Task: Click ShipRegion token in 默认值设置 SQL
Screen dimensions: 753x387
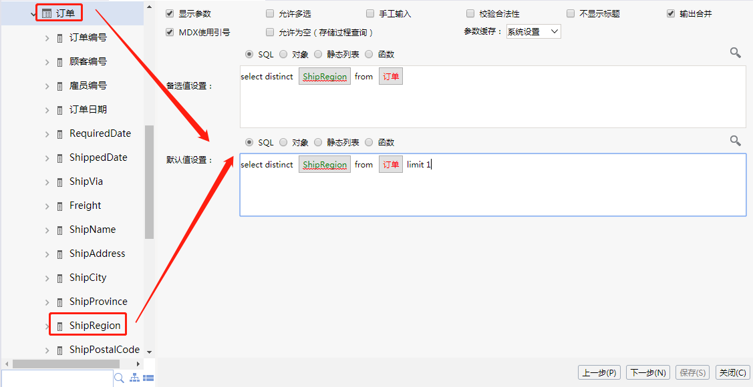Action: (x=325, y=165)
